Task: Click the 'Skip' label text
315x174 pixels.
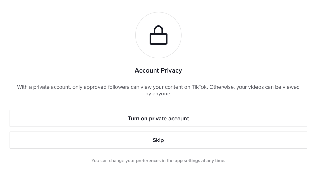Action: point(158,140)
